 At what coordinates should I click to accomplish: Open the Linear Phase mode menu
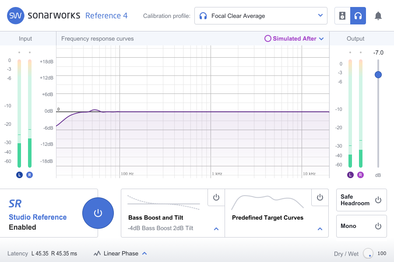pyautogui.click(x=144, y=253)
